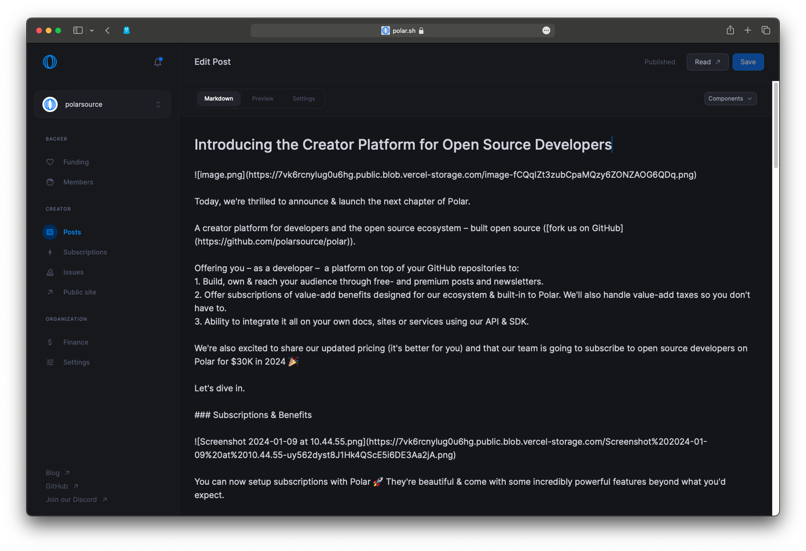Click the Public site arrow icon
This screenshot has width=806, height=551.
coord(50,292)
